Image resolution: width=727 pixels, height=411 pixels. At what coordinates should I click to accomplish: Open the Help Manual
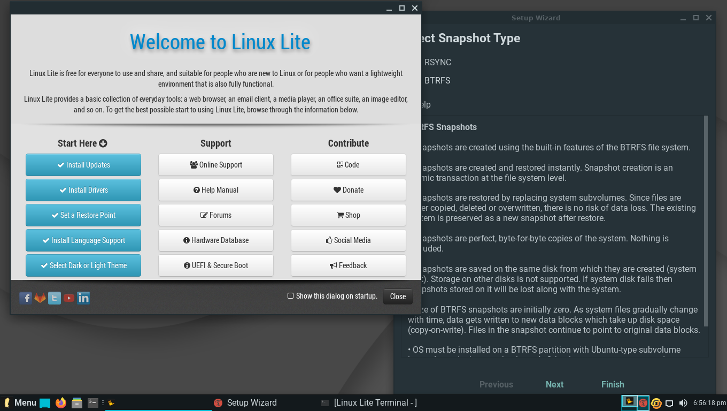coord(216,190)
